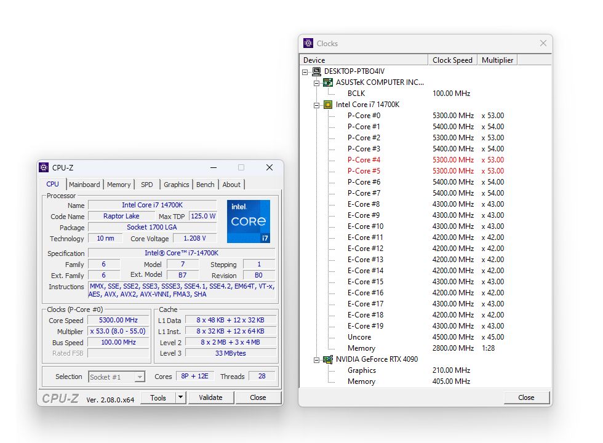This screenshot has width=603, height=443.
Task: Switch to the CPU tab
Action: (x=52, y=184)
